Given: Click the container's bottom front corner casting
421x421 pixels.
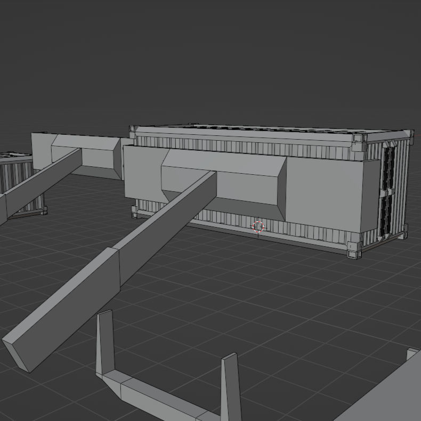Looking at the screenshot, I should pyautogui.click(x=354, y=250).
